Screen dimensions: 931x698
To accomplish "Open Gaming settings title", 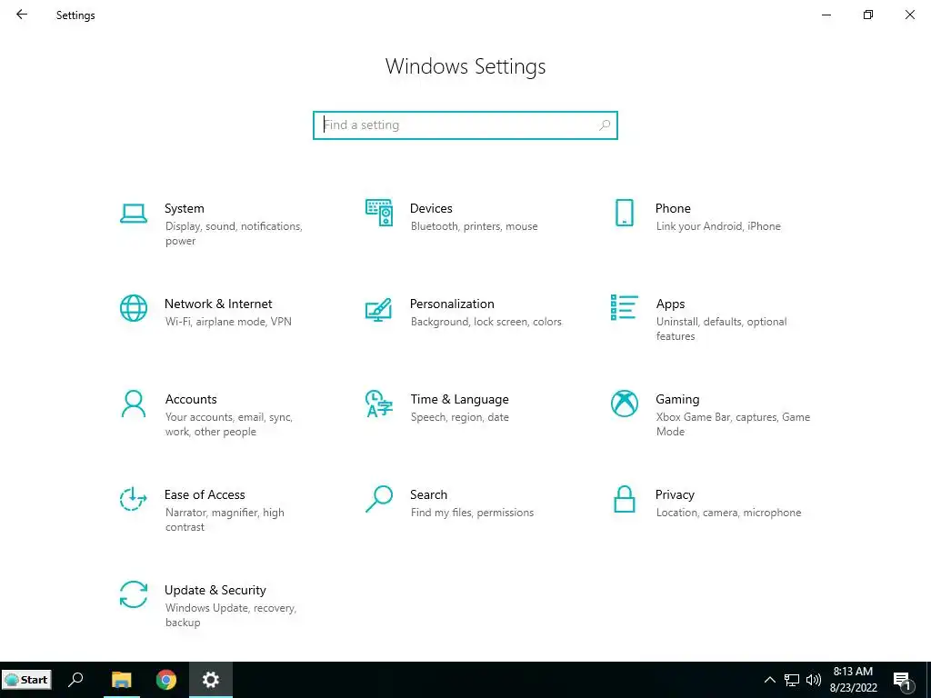I will (677, 400).
